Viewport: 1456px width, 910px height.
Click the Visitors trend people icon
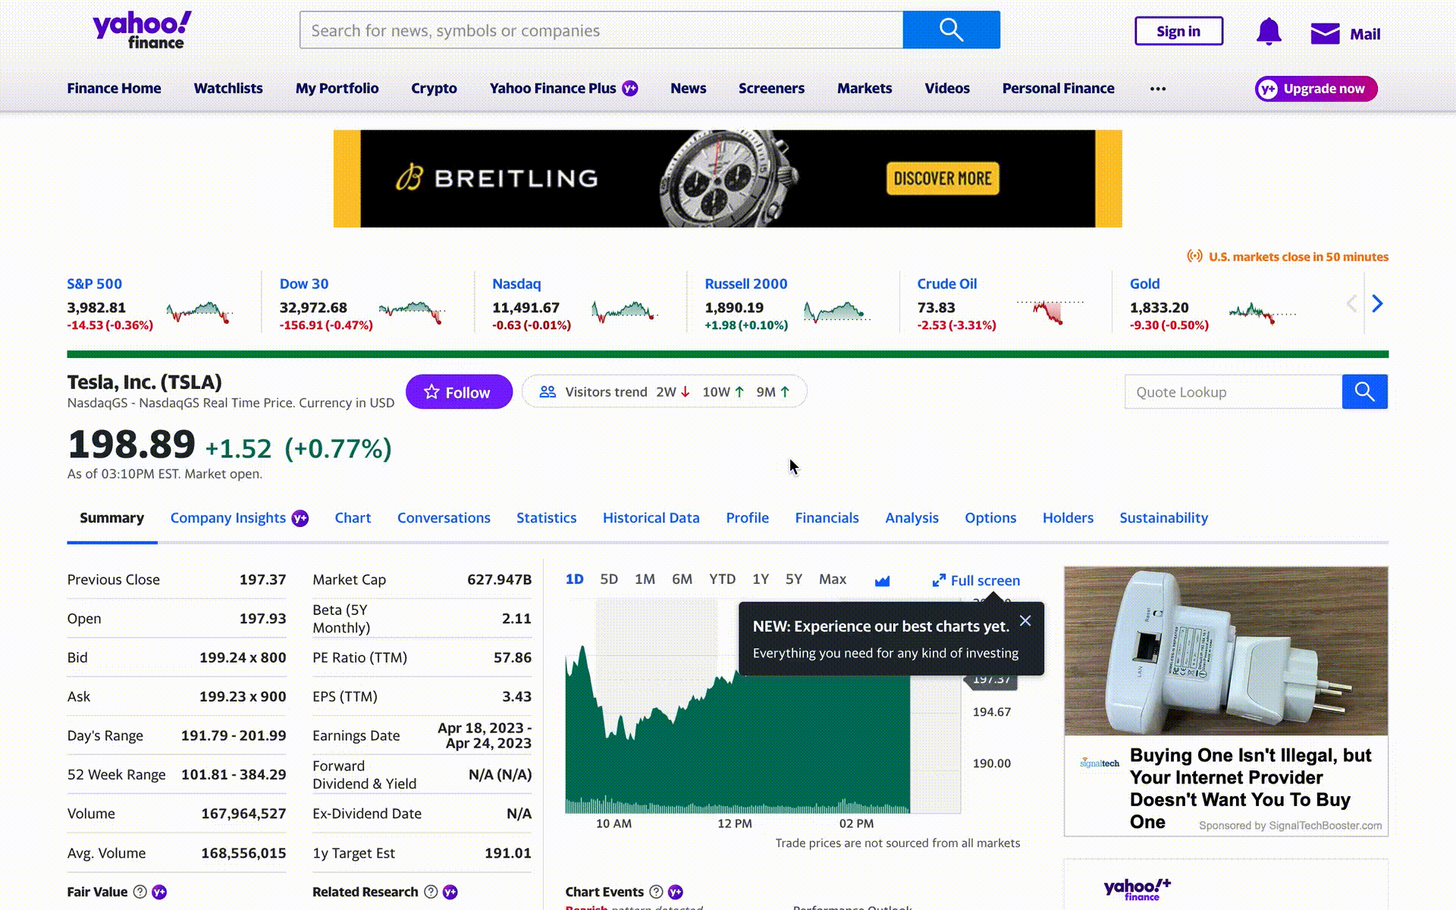click(548, 392)
